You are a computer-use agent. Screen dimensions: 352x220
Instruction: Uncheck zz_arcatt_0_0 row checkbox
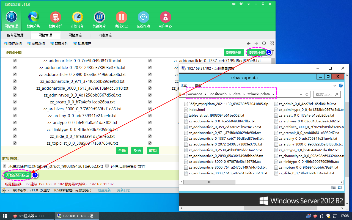coord(15,102)
